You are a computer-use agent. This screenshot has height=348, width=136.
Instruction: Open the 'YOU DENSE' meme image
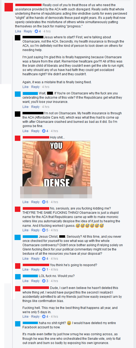[x=56, y=163]
